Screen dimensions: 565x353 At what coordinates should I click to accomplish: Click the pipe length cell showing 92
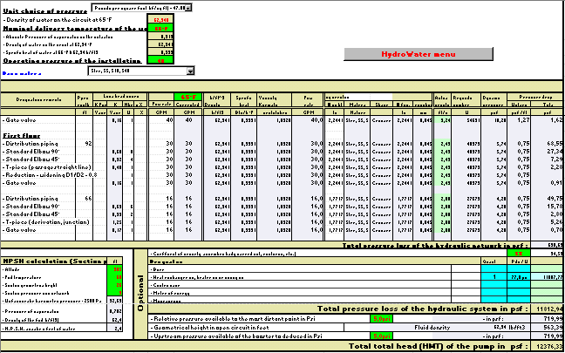[x=85, y=144]
